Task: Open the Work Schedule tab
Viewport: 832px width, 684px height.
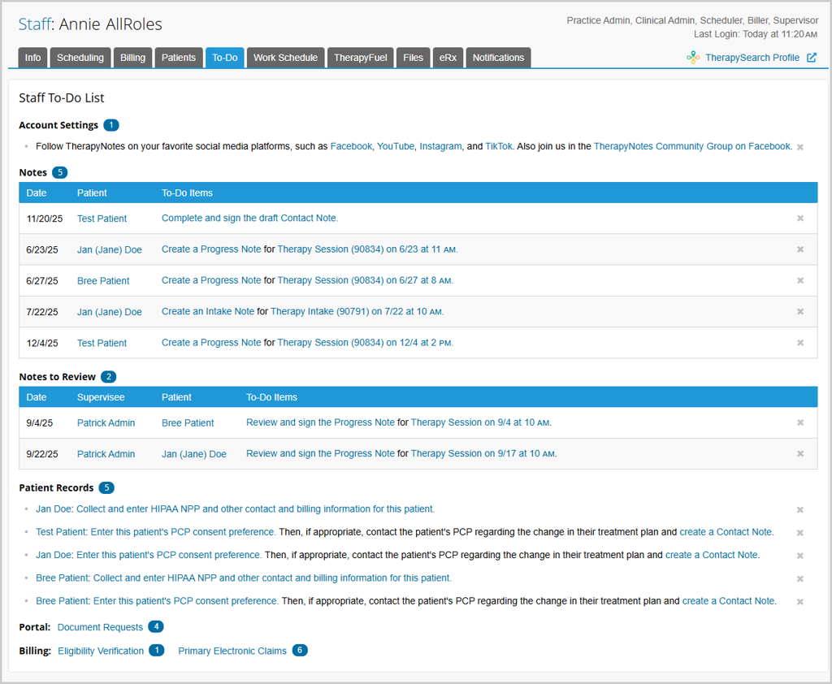Action: tap(285, 58)
